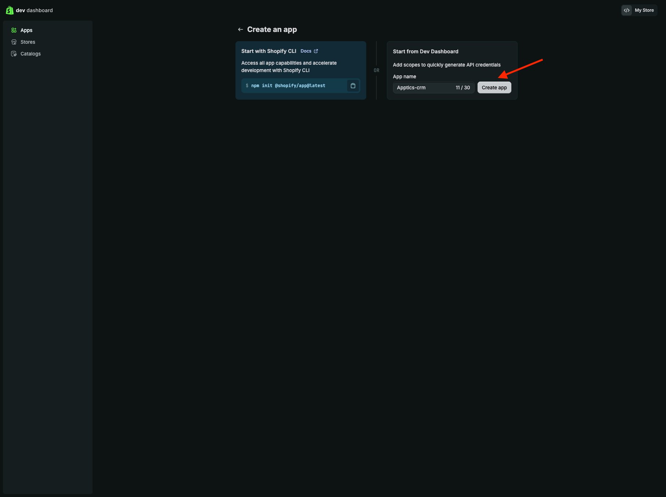
Task: Click the App name field label
Action: (404, 76)
